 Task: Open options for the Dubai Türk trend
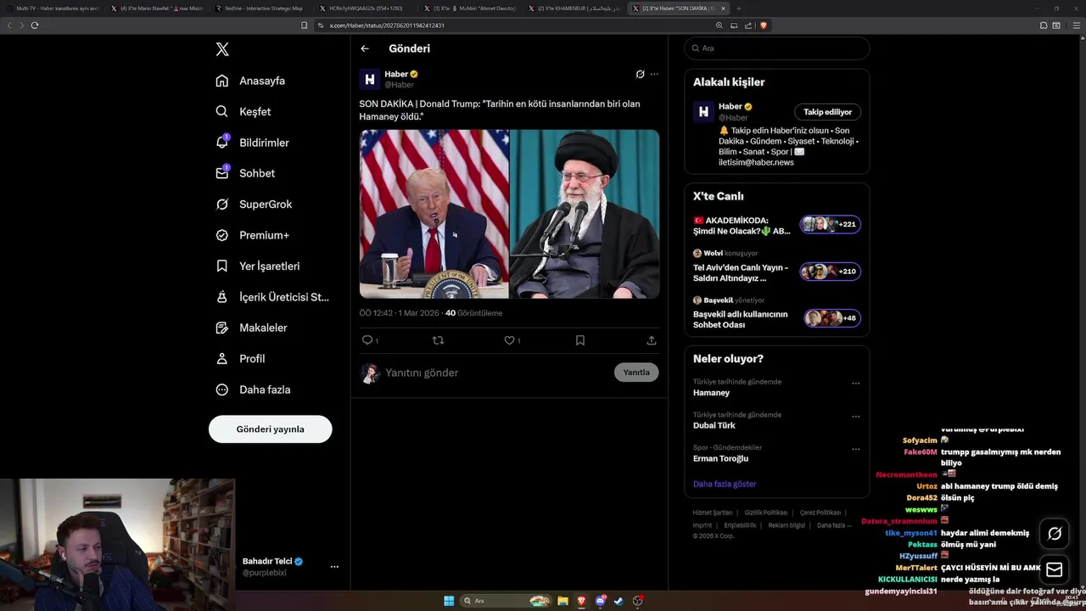coord(855,417)
